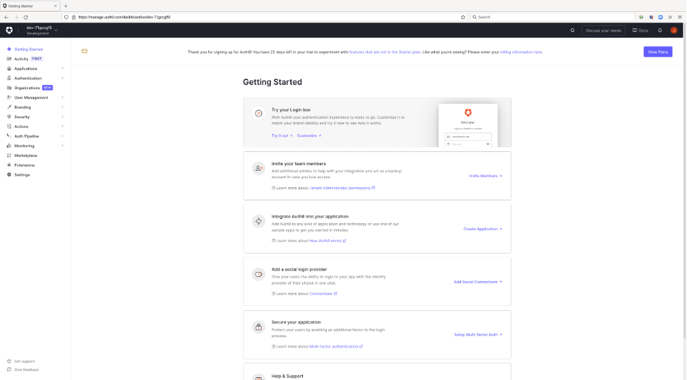Click the View Plans button
Image resolution: width=687 pixels, height=380 pixels.
tap(658, 52)
